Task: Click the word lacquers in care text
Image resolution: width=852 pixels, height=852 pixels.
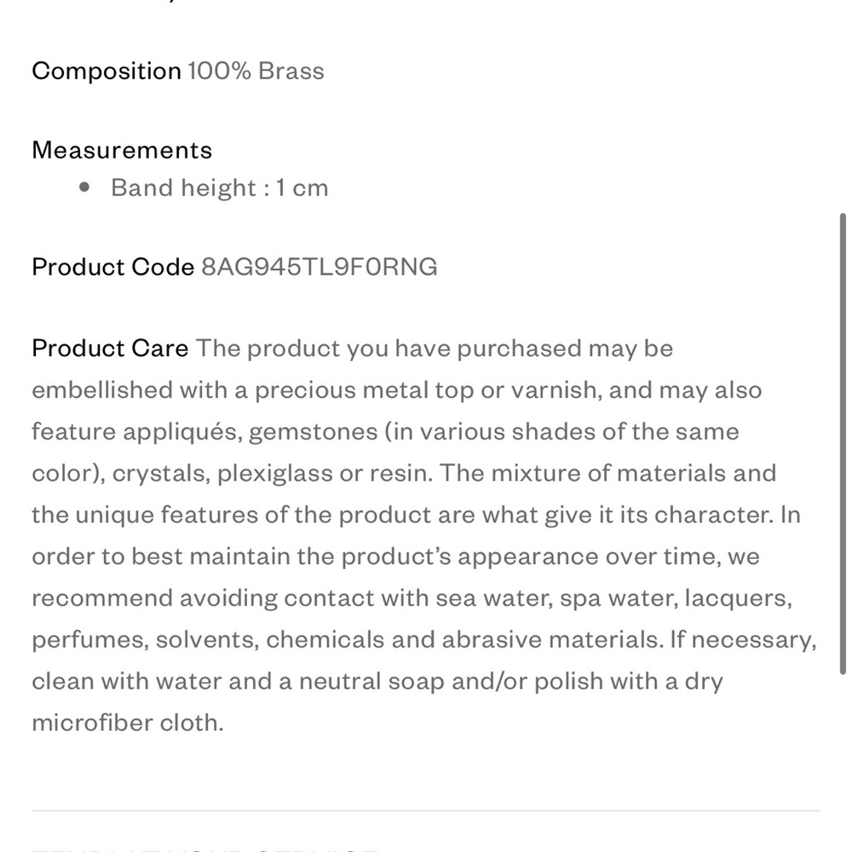Action: click(x=739, y=598)
